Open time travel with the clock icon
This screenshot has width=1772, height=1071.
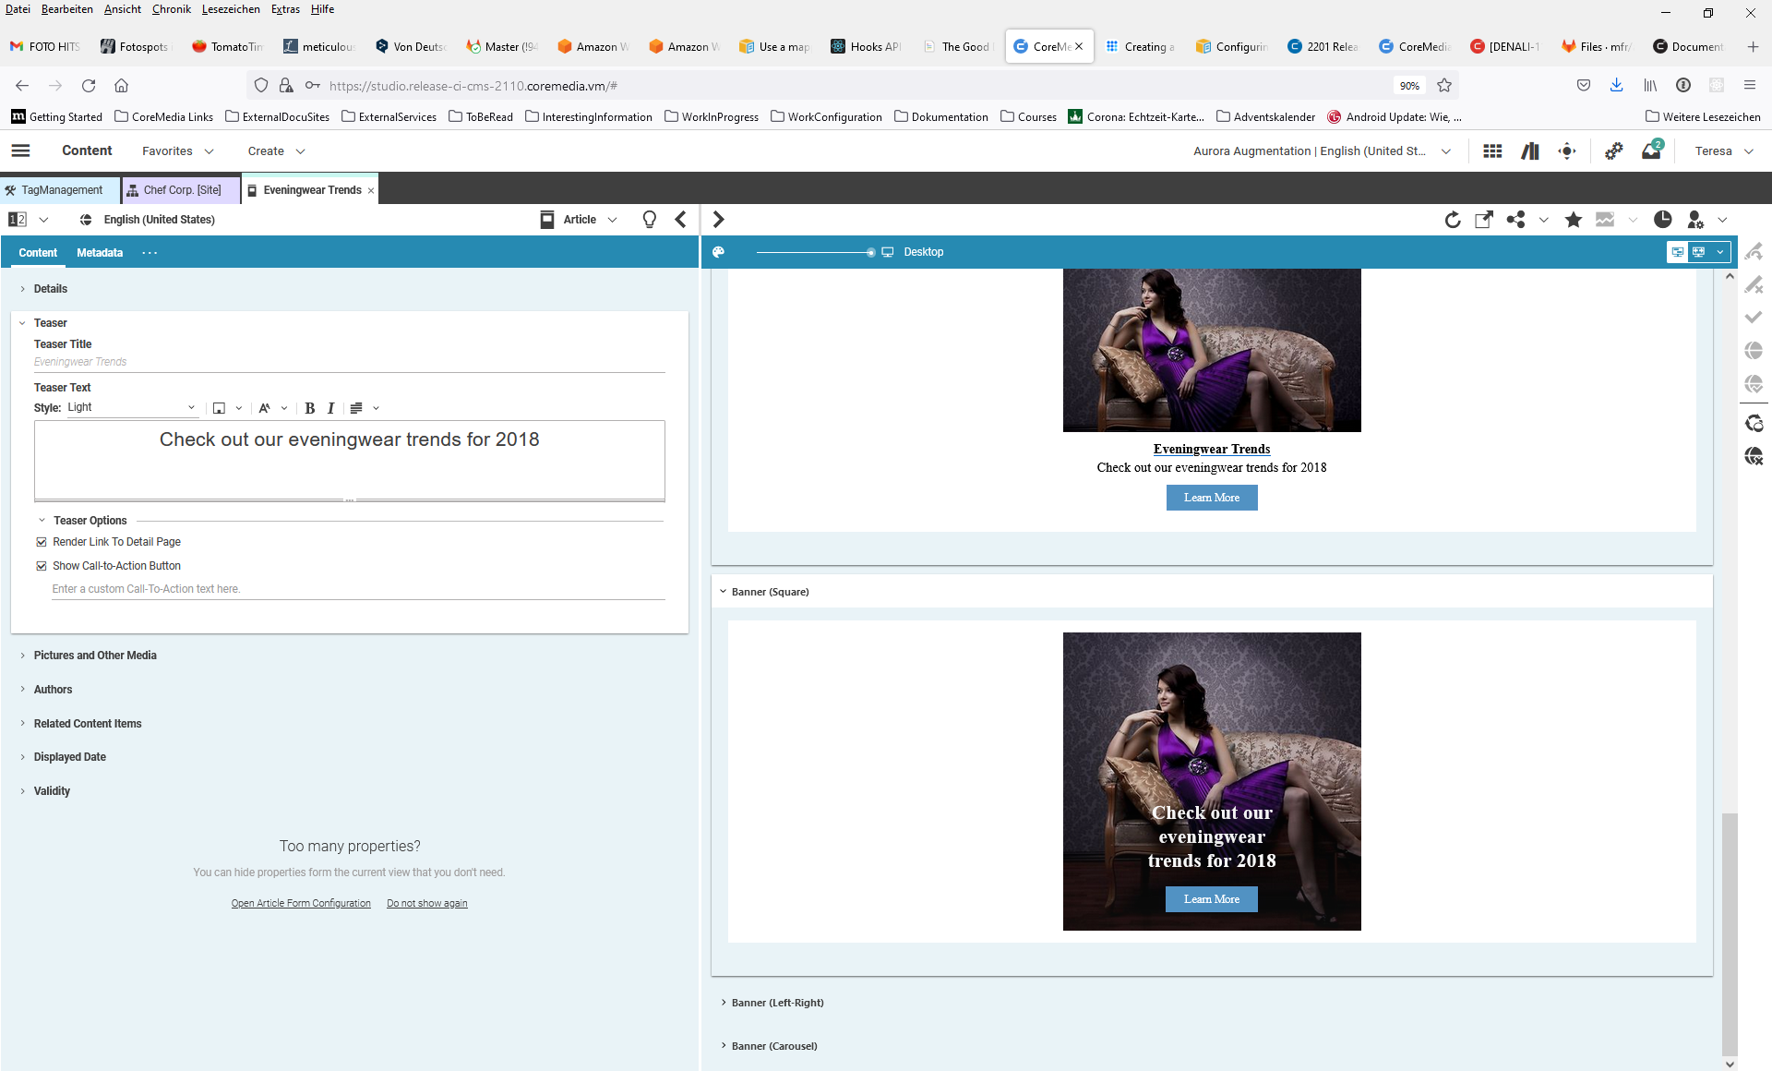pos(1662,220)
